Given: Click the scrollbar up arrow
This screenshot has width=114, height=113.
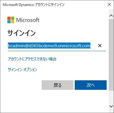Looking at the screenshot, I should (111, 15).
